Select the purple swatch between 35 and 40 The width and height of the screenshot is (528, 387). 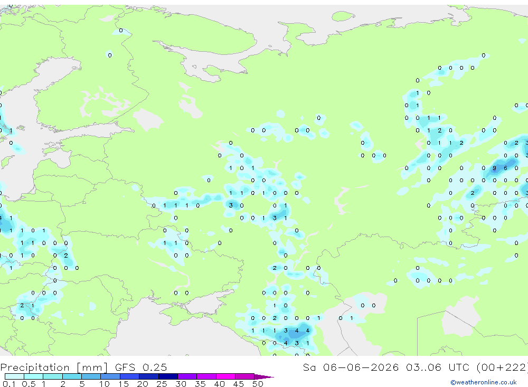click(206, 376)
